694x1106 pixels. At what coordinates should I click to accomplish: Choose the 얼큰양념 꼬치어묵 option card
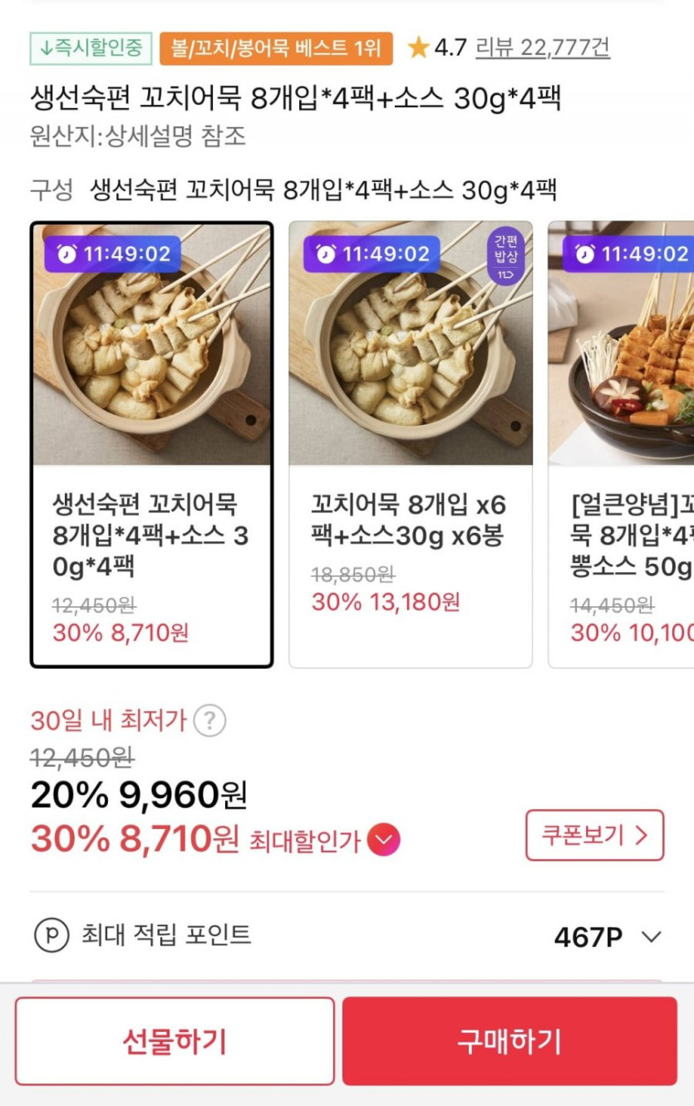(x=622, y=445)
